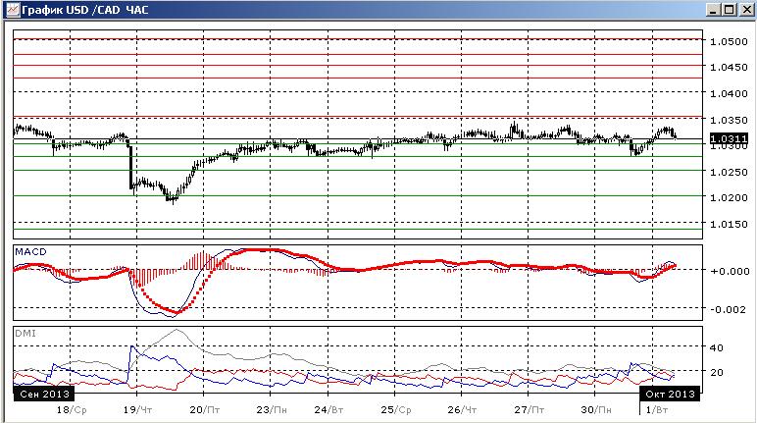Click the MACD +0.000 scale label
This screenshot has height=423, width=757.
730,271
